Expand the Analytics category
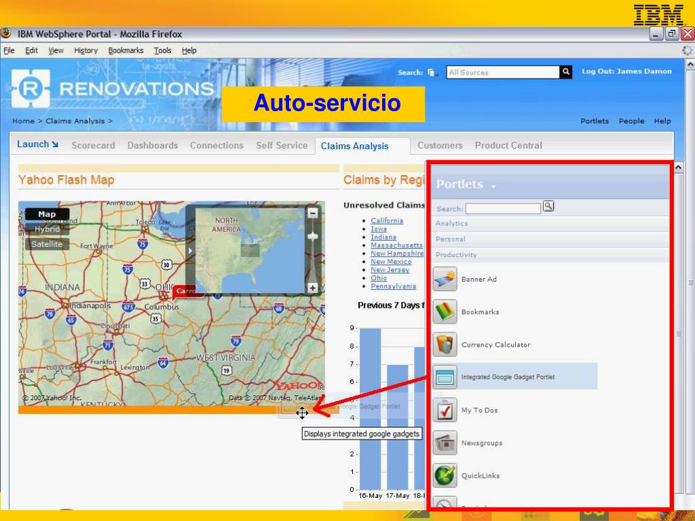The height and width of the screenshot is (521, 695). point(451,223)
